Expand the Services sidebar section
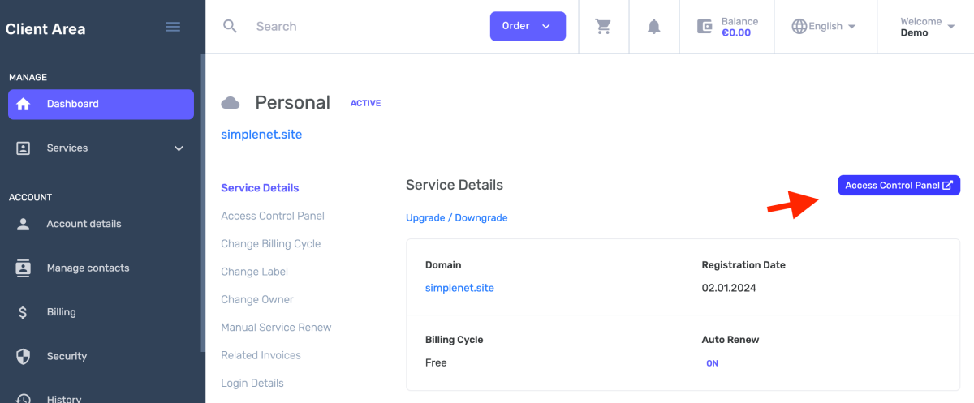The height and width of the screenshot is (403, 974). (101, 148)
